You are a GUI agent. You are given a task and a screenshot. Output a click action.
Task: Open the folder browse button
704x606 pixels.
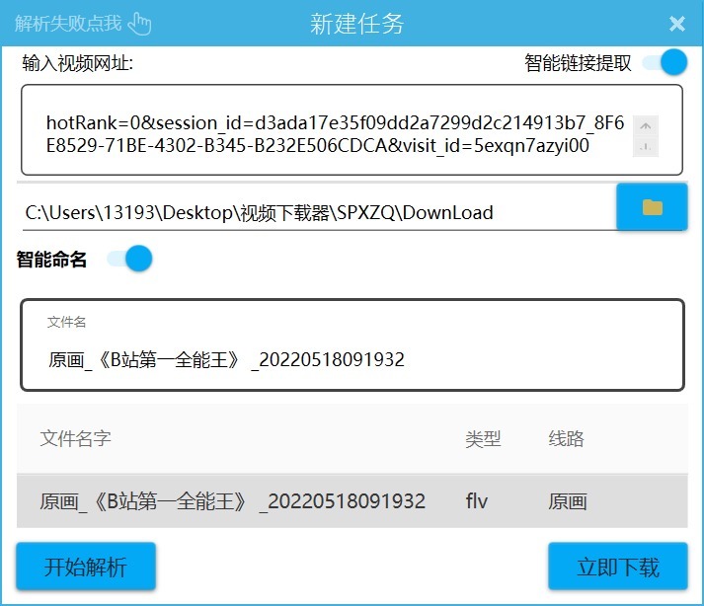click(x=652, y=207)
